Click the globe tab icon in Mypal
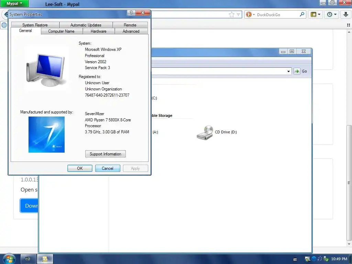Screen dimensions: 352x264 coord(4,25)
